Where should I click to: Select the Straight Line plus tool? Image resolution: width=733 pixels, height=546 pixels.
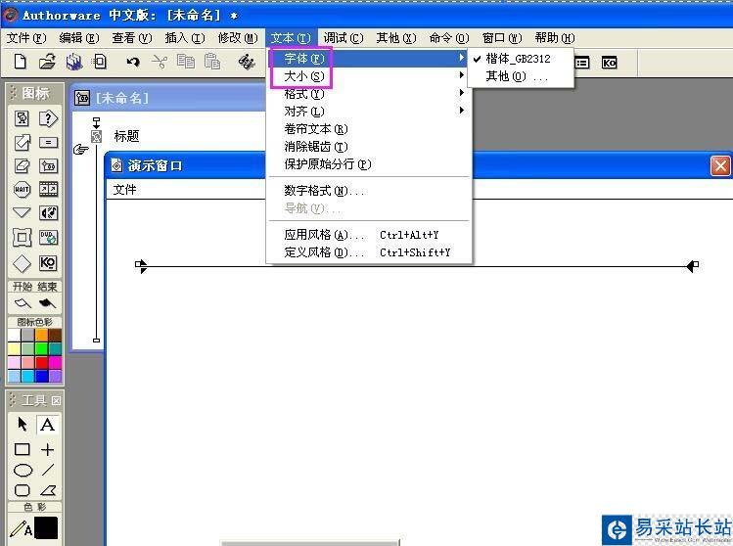coord(47,450)
